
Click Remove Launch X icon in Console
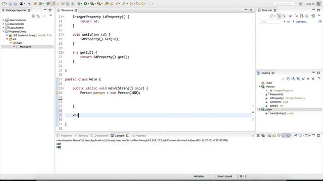coord(258,135)
